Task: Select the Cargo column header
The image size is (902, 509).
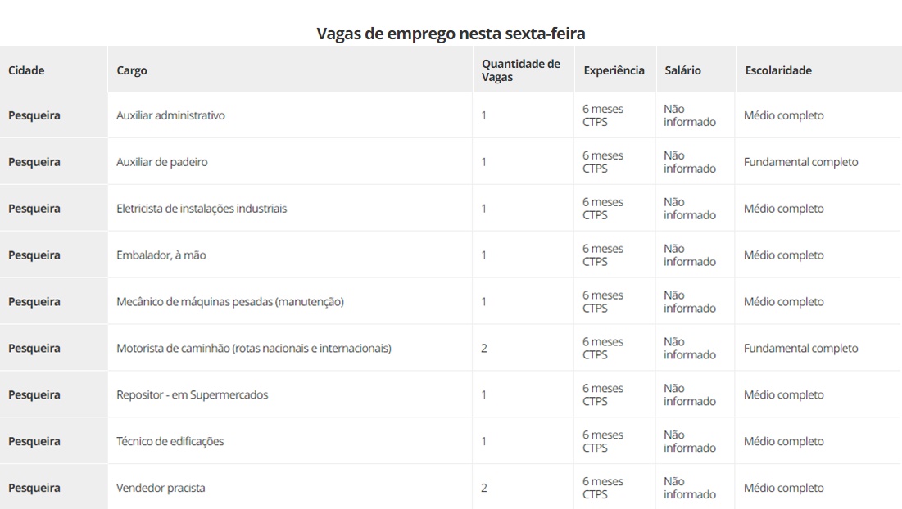Action: coord(132,70)
